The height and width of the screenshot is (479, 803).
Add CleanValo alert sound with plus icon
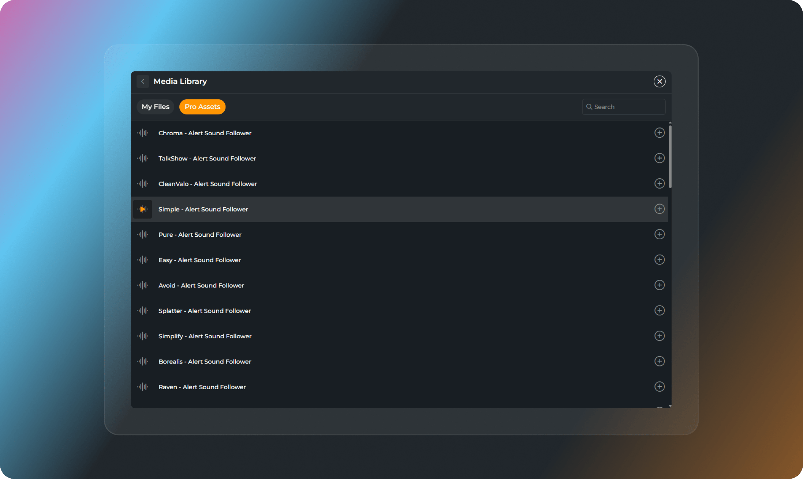[659, 183]
